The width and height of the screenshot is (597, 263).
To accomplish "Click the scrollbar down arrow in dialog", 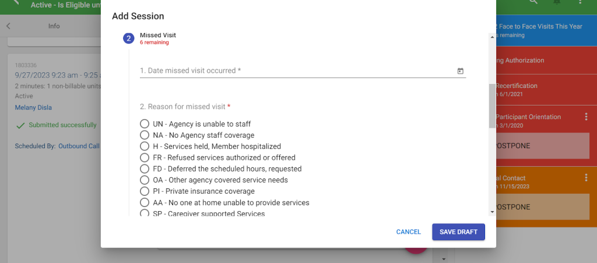I will 492,211.
